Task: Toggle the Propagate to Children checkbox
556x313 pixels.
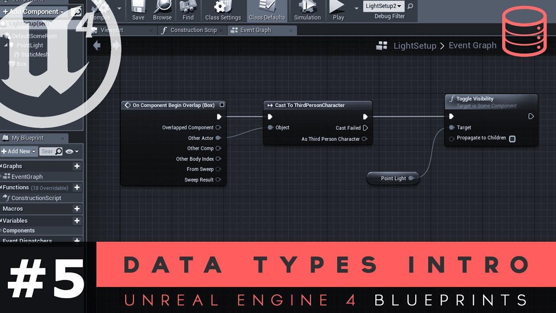Action: point(512,139)
